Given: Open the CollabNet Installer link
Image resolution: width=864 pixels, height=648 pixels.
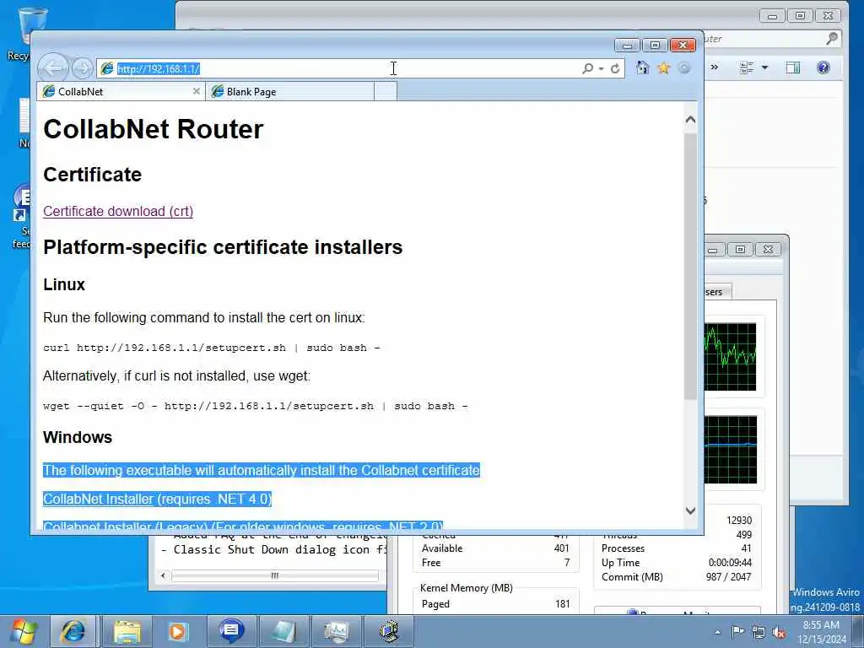Looking at the screenshot, I should [98, 499].
